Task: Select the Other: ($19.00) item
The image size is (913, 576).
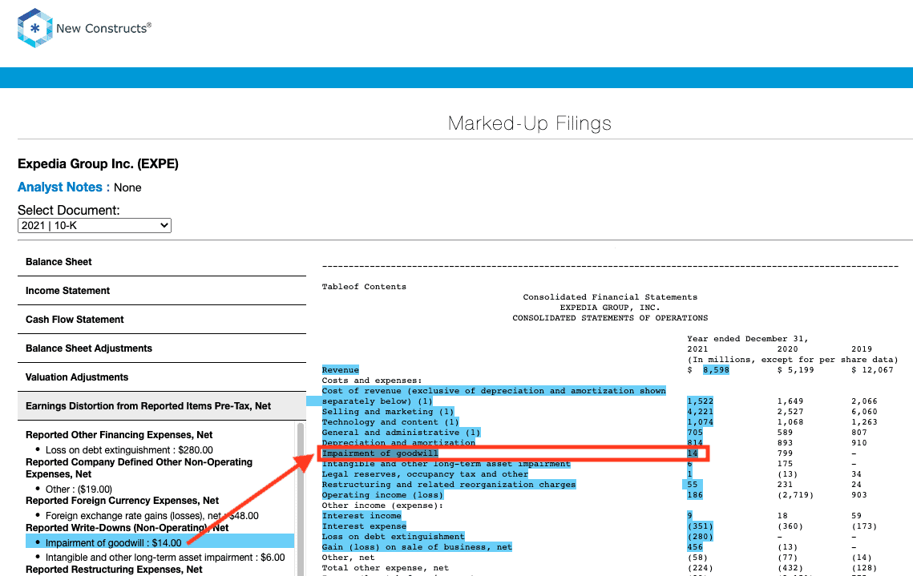Action: pos(79,489)
